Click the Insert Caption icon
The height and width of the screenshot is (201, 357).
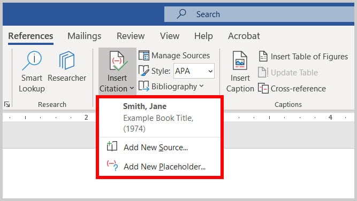tap(240, 61)
